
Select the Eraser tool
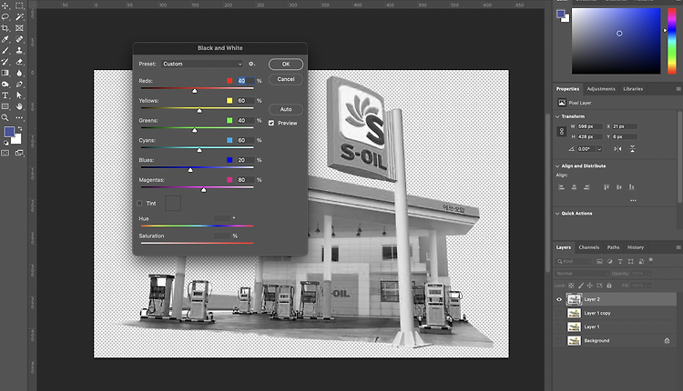tap(19, 62)
